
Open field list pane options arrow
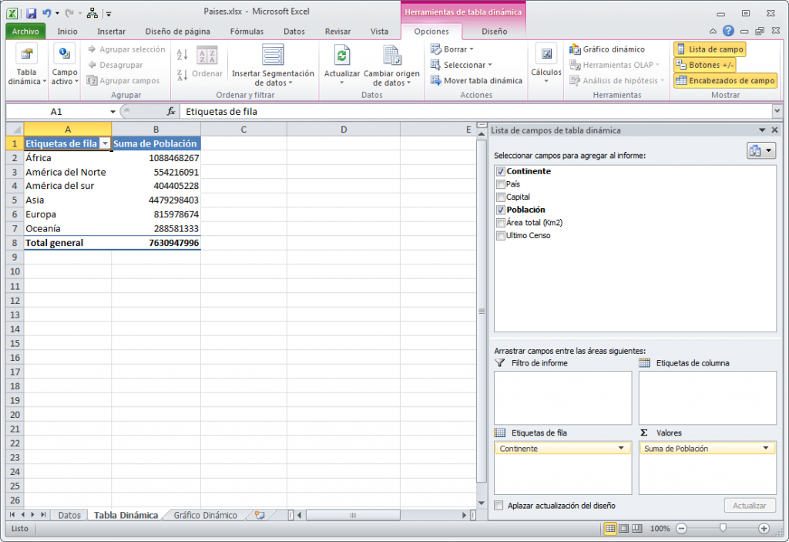coord(762,130)
